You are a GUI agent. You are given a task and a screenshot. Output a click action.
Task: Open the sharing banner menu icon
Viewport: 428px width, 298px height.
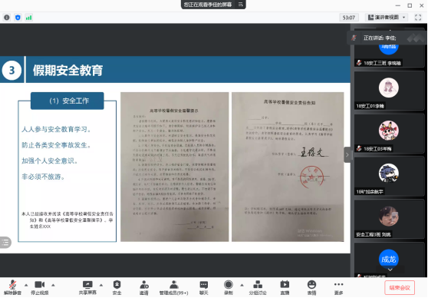pyautogui.click(x=241, y=5)
